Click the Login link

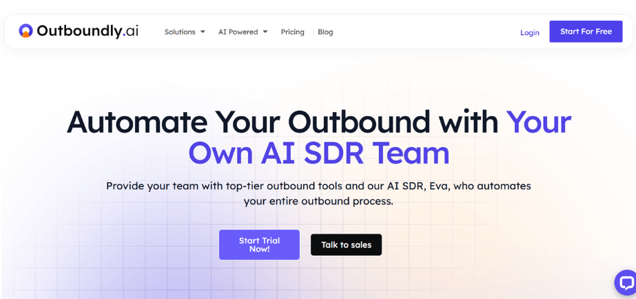click(530, 32)
